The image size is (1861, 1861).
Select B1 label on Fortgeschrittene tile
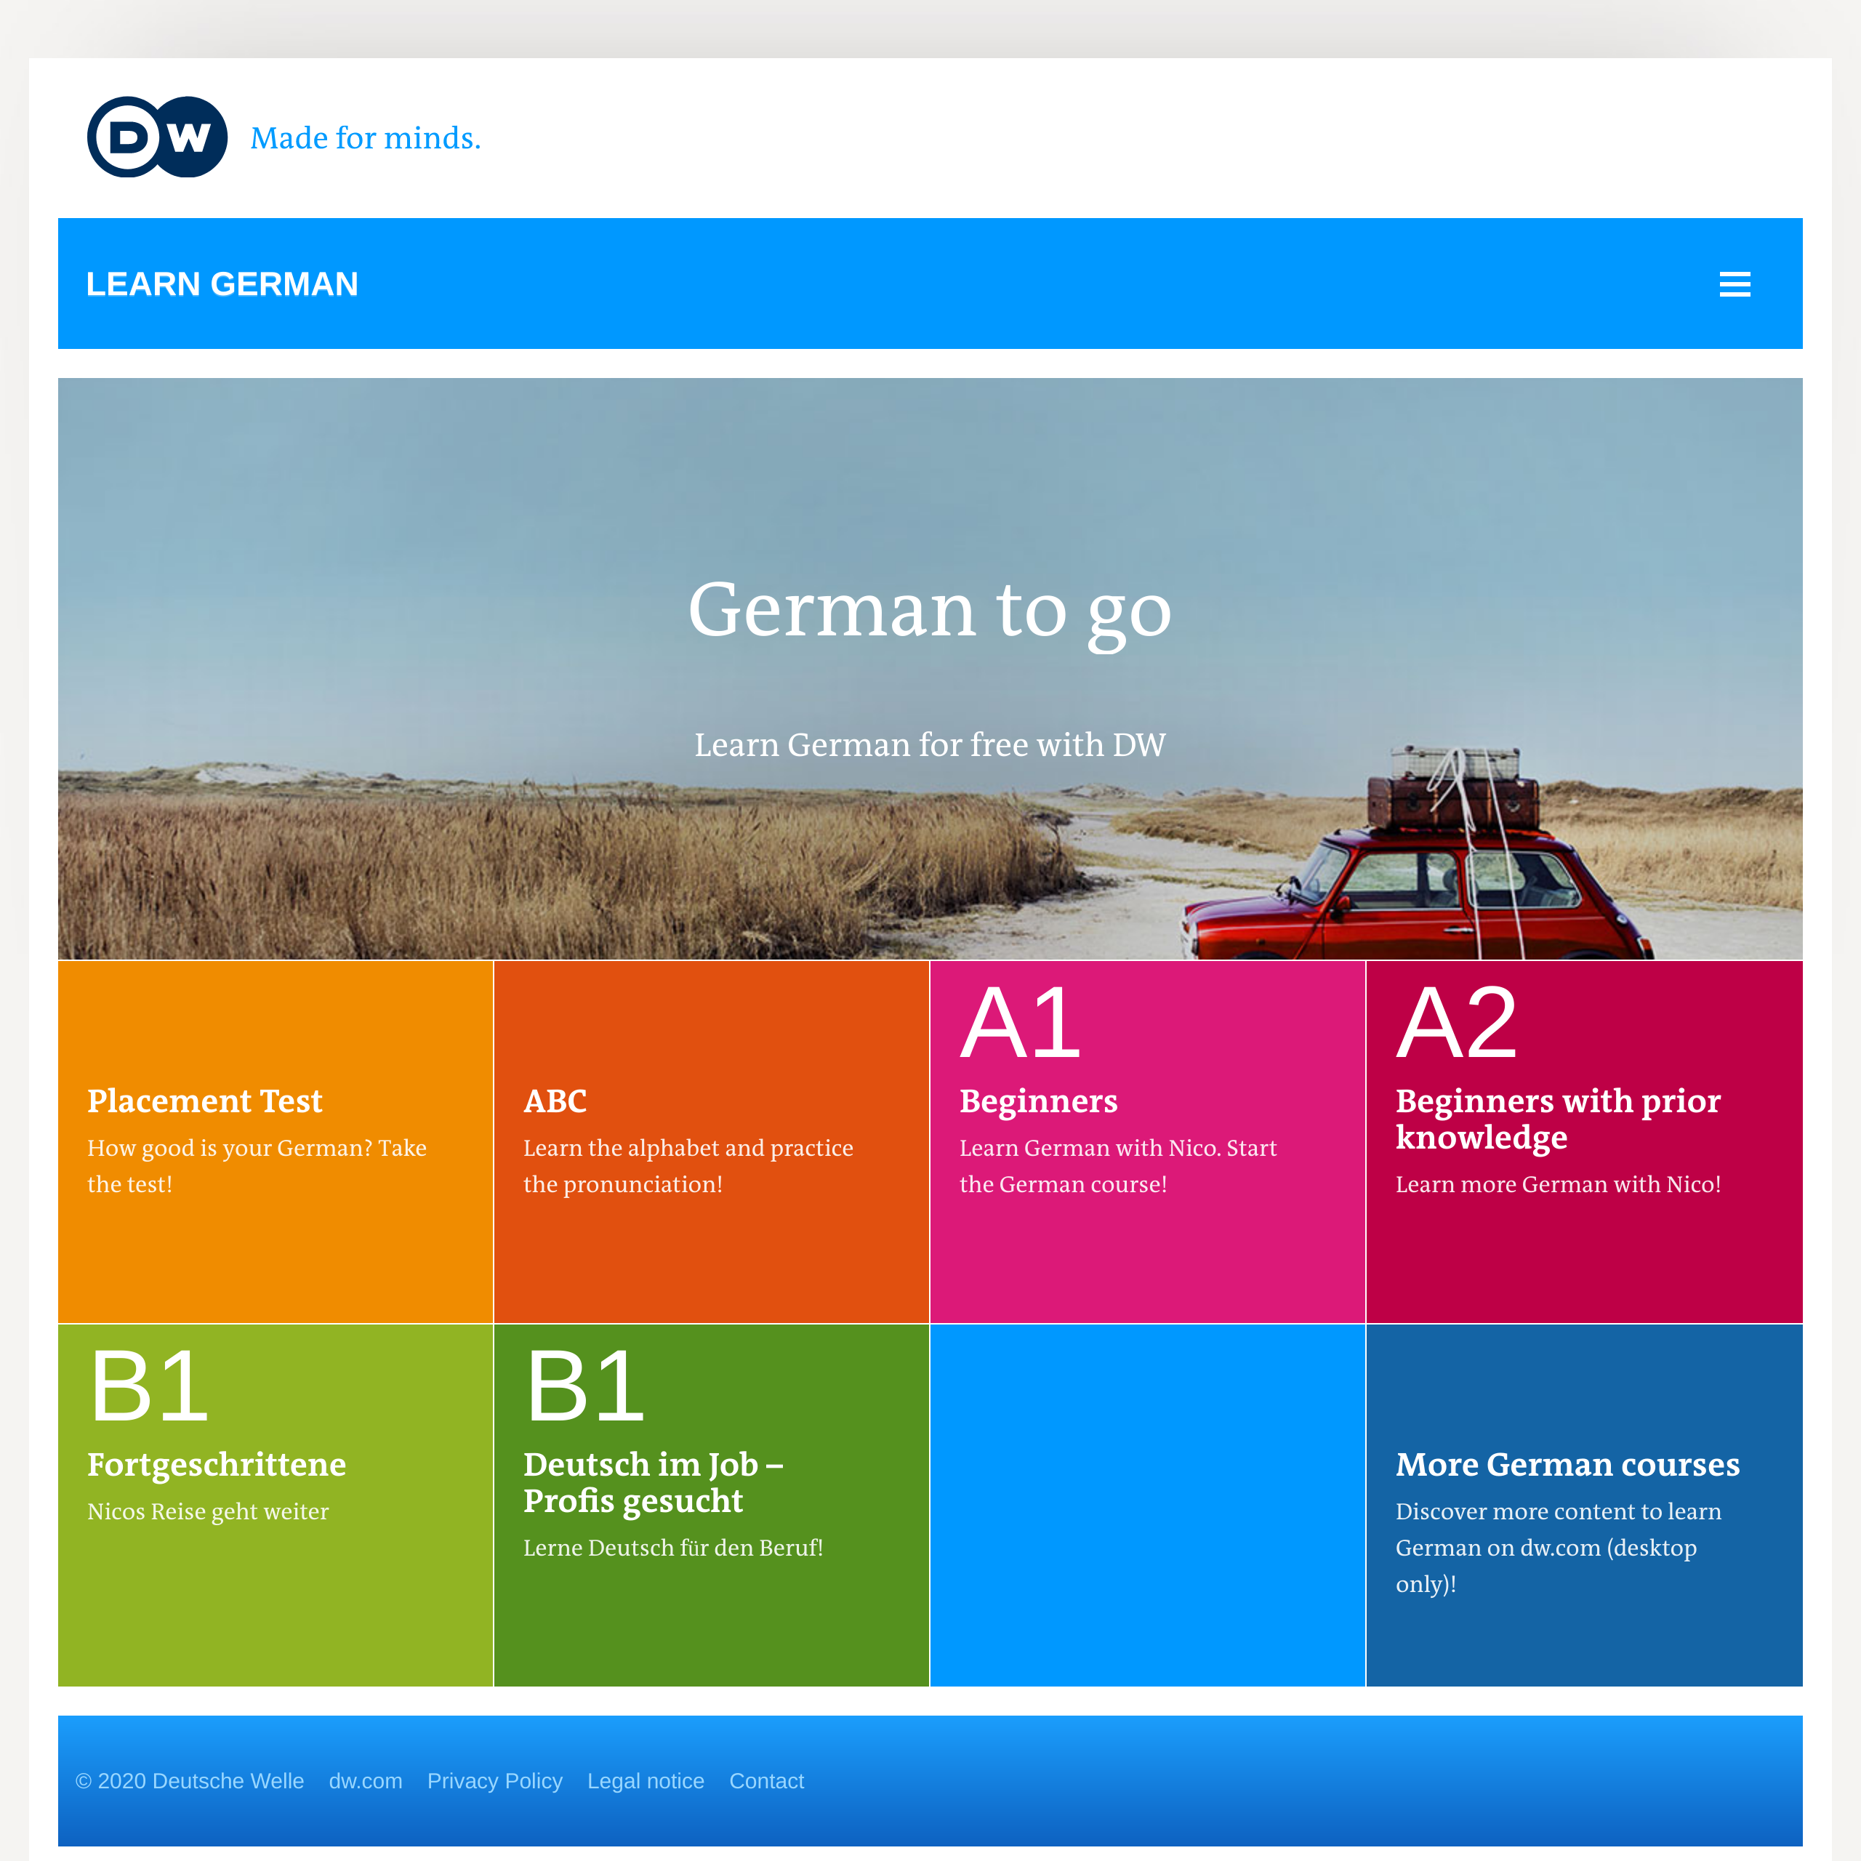point(148,1386)
